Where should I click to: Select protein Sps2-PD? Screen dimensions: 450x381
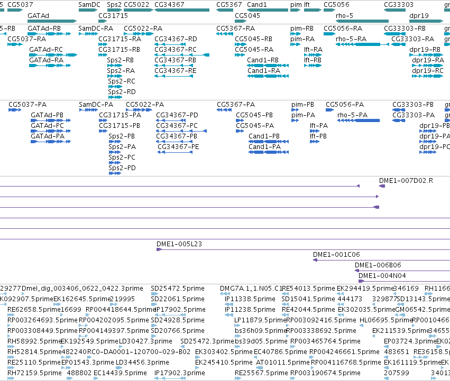click(x=122, y=168)
